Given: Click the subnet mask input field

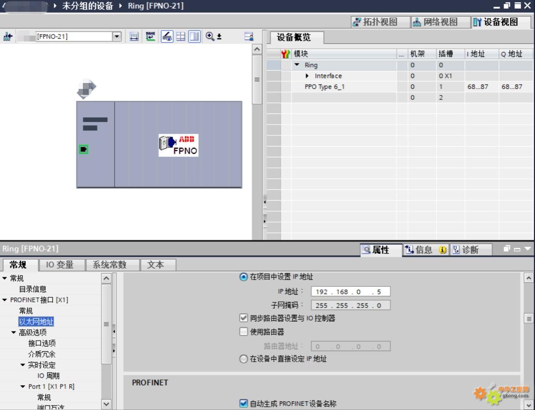Looking at the screenshot, I should tap(350, 305).
